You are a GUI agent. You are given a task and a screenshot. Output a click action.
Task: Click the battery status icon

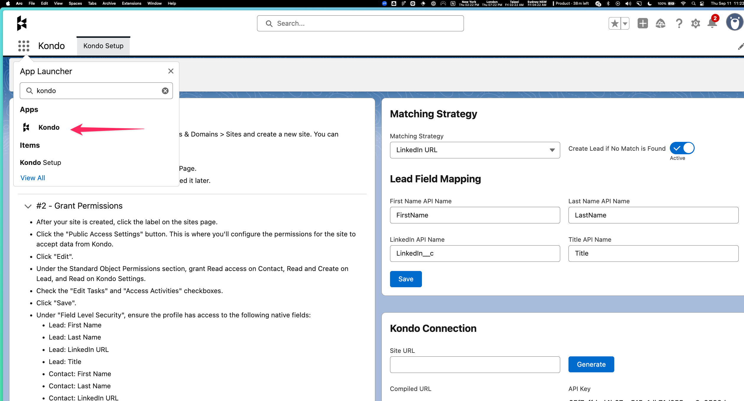click(x=672, y=4)
